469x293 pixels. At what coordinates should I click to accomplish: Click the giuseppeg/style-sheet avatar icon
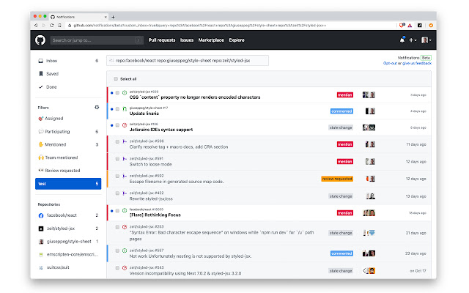41,242
